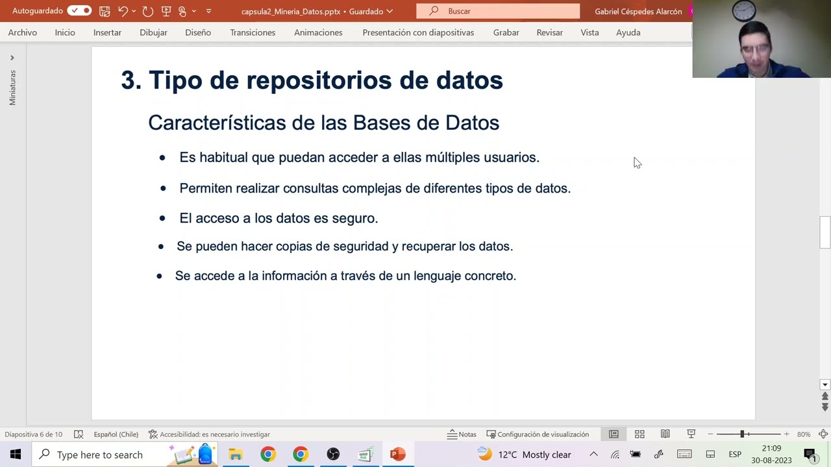Open File Explorer from taskbar
The width and height of the screenshot is (831, 467).
[236, 455]
